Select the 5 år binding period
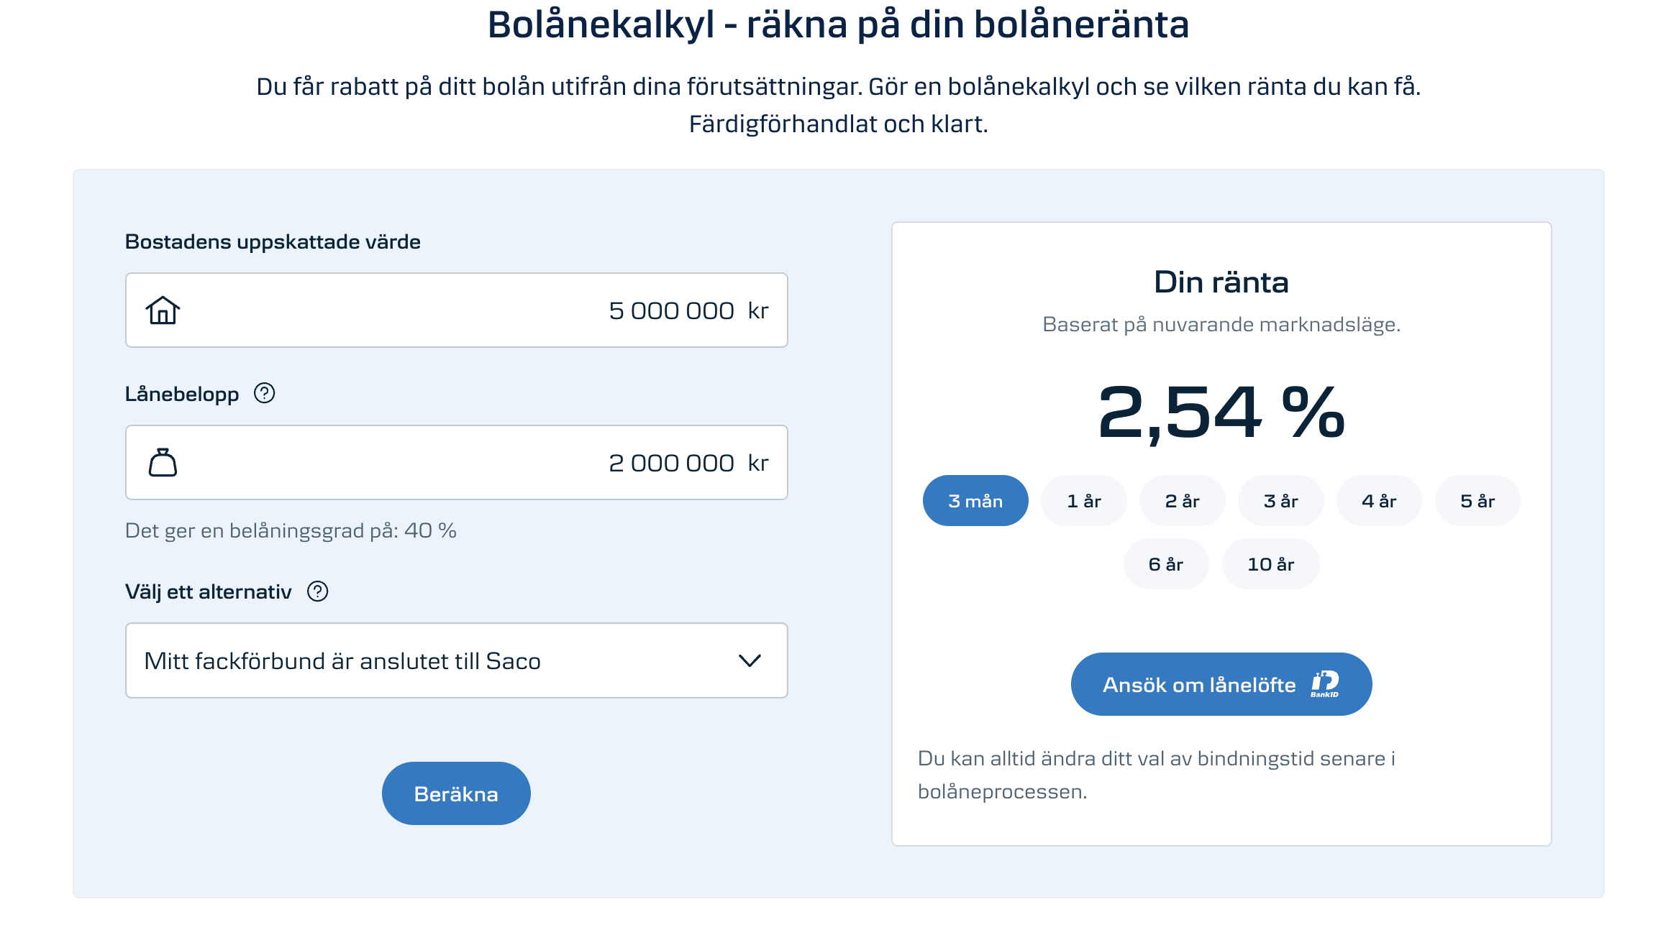1653x940 pixels. pos(1477,501)
